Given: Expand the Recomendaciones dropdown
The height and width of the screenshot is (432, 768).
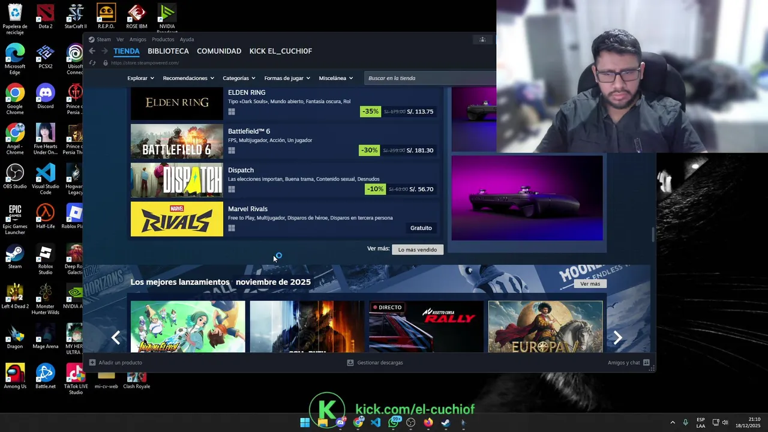Looking at the screenshot, I should coord(188,78).
